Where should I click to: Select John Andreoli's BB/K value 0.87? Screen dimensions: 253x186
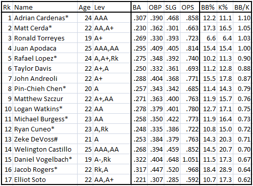tap(242, 78)
